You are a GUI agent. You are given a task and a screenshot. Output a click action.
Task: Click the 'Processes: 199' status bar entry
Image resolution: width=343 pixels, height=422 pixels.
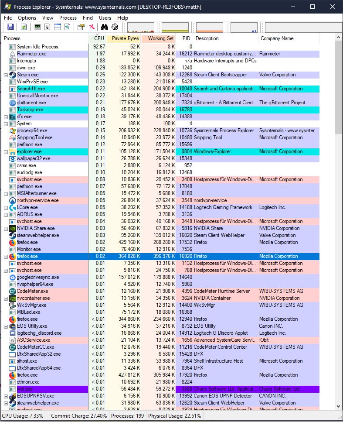click(127, 416)
